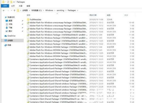
Task: Click the catalog icon of the 10 KB Adobe-Flash onecoreuap file
Action: pyautogui.click(x=28, y=23)
